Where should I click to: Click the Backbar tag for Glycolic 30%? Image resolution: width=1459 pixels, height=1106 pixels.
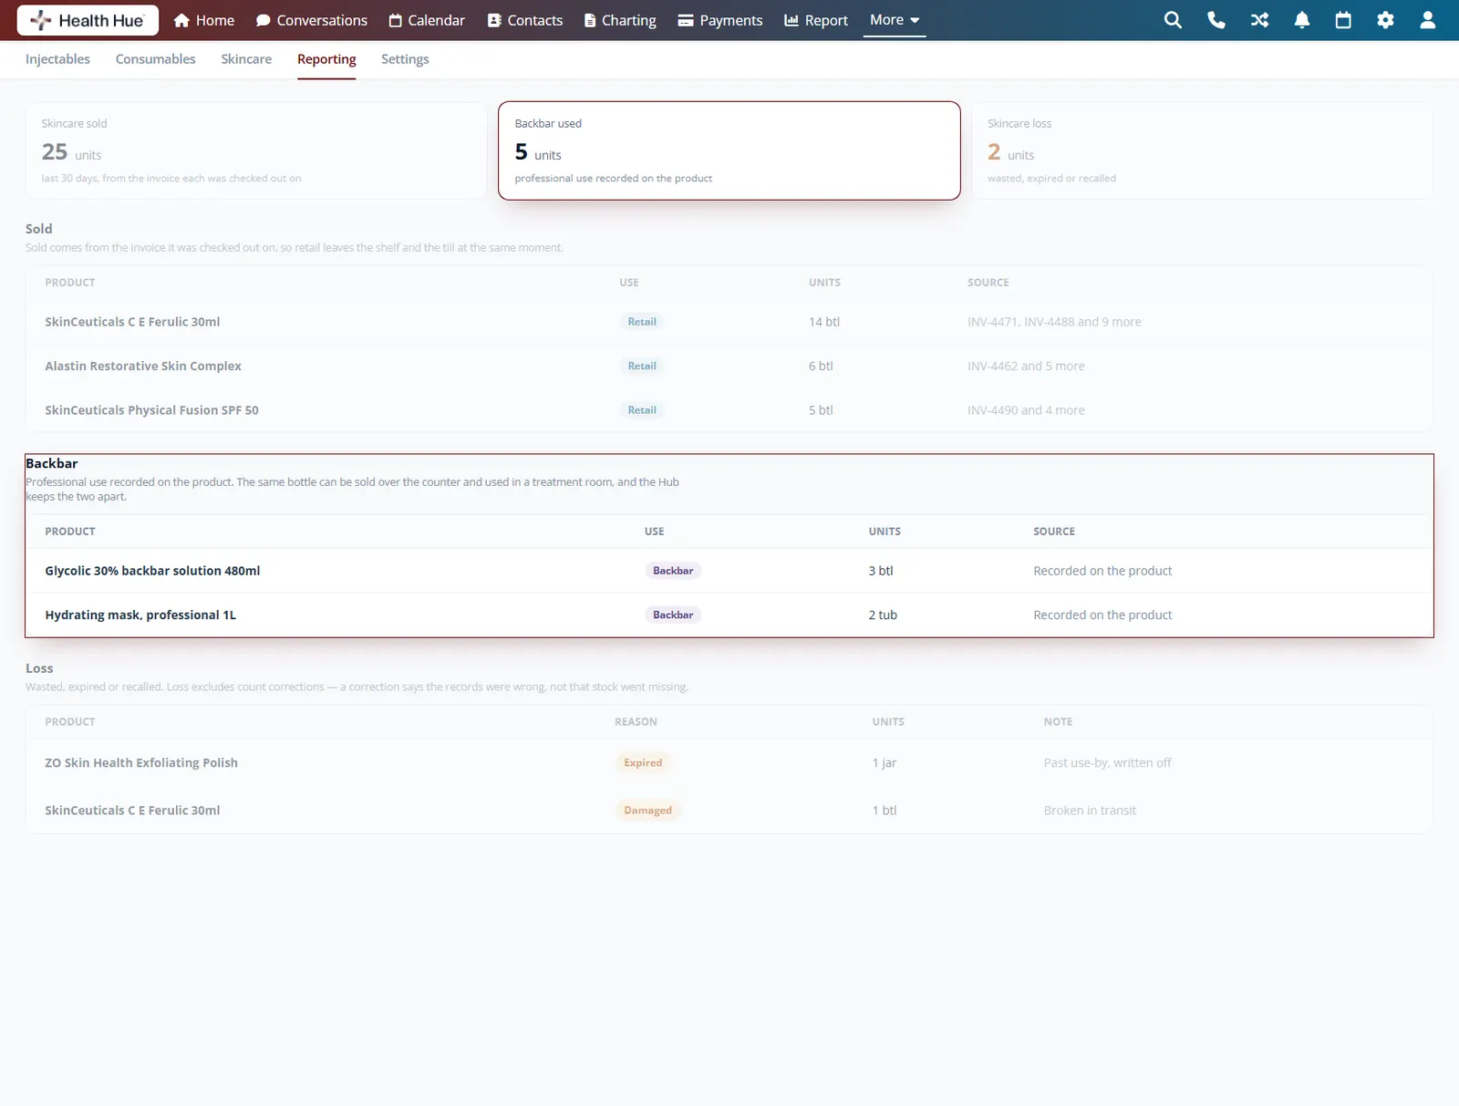pyautogui.click(x=673, y=571)
